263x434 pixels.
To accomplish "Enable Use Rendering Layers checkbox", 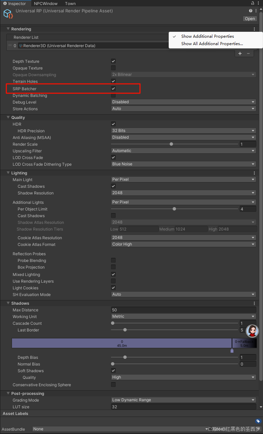I will pyautogui.click(x=113, y=281).
